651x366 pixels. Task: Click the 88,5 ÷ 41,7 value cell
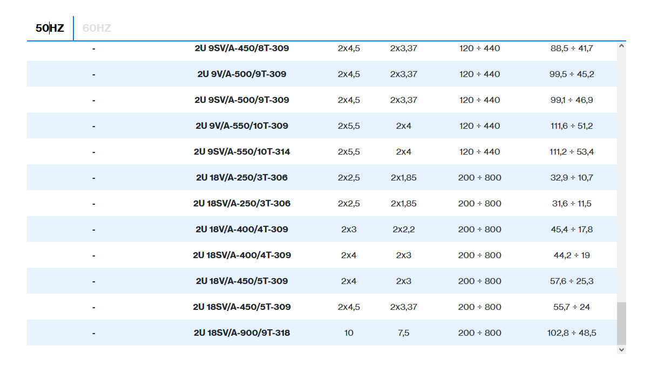click(572, 49)
